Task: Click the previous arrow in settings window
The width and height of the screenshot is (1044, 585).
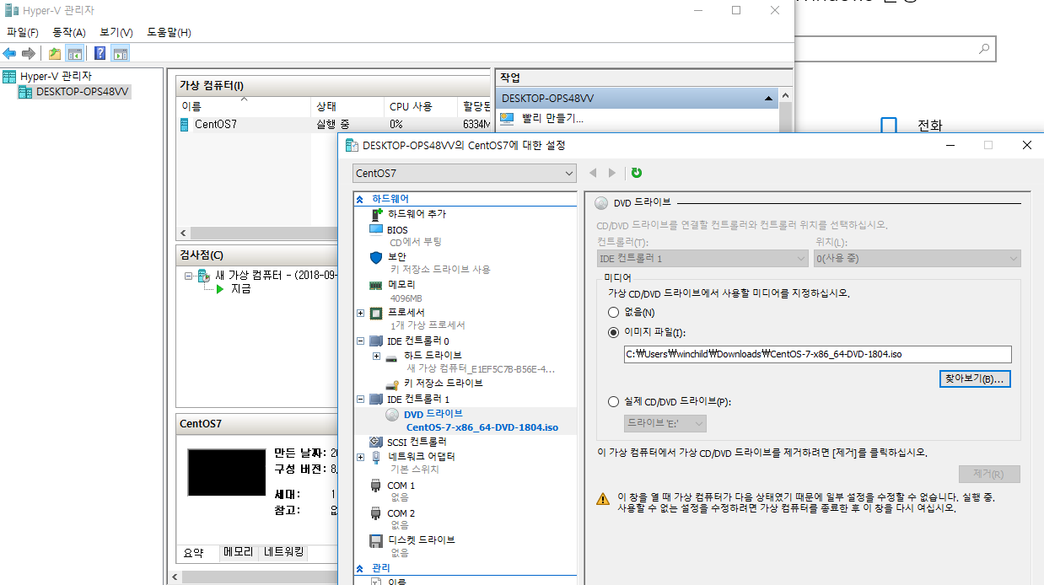Action: 593,173
